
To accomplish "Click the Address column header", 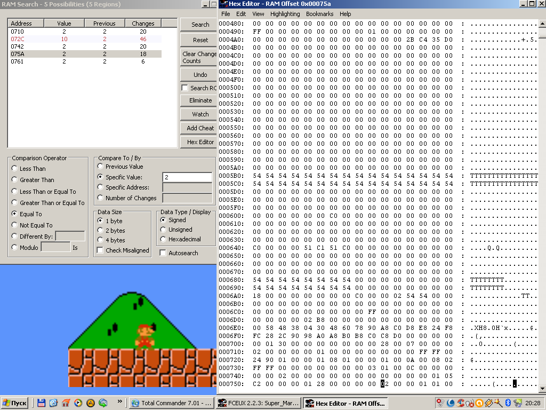I will point(26,23).
